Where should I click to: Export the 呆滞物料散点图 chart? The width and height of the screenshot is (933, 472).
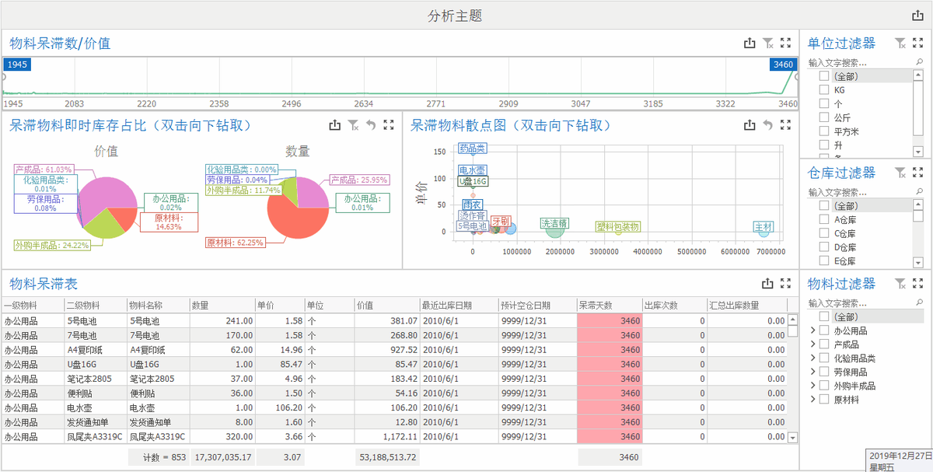click(750, 125)
